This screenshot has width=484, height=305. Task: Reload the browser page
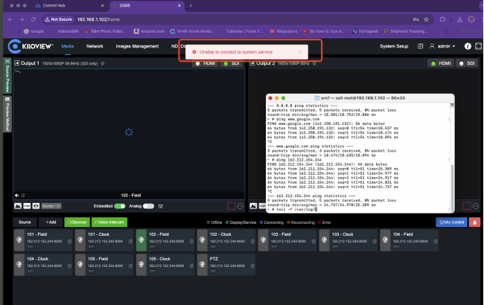[34, 19]
